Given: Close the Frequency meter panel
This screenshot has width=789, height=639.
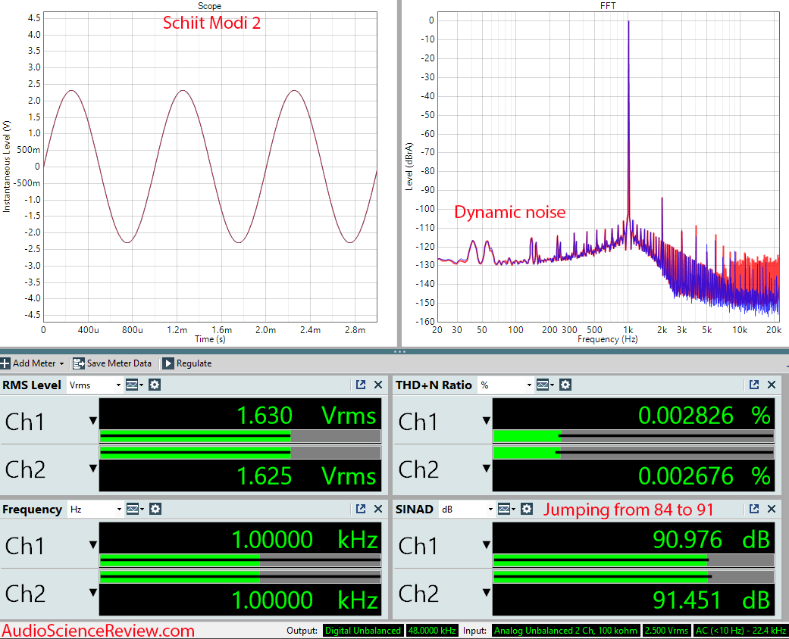Looking at the screenshot, I should (378, 509).
